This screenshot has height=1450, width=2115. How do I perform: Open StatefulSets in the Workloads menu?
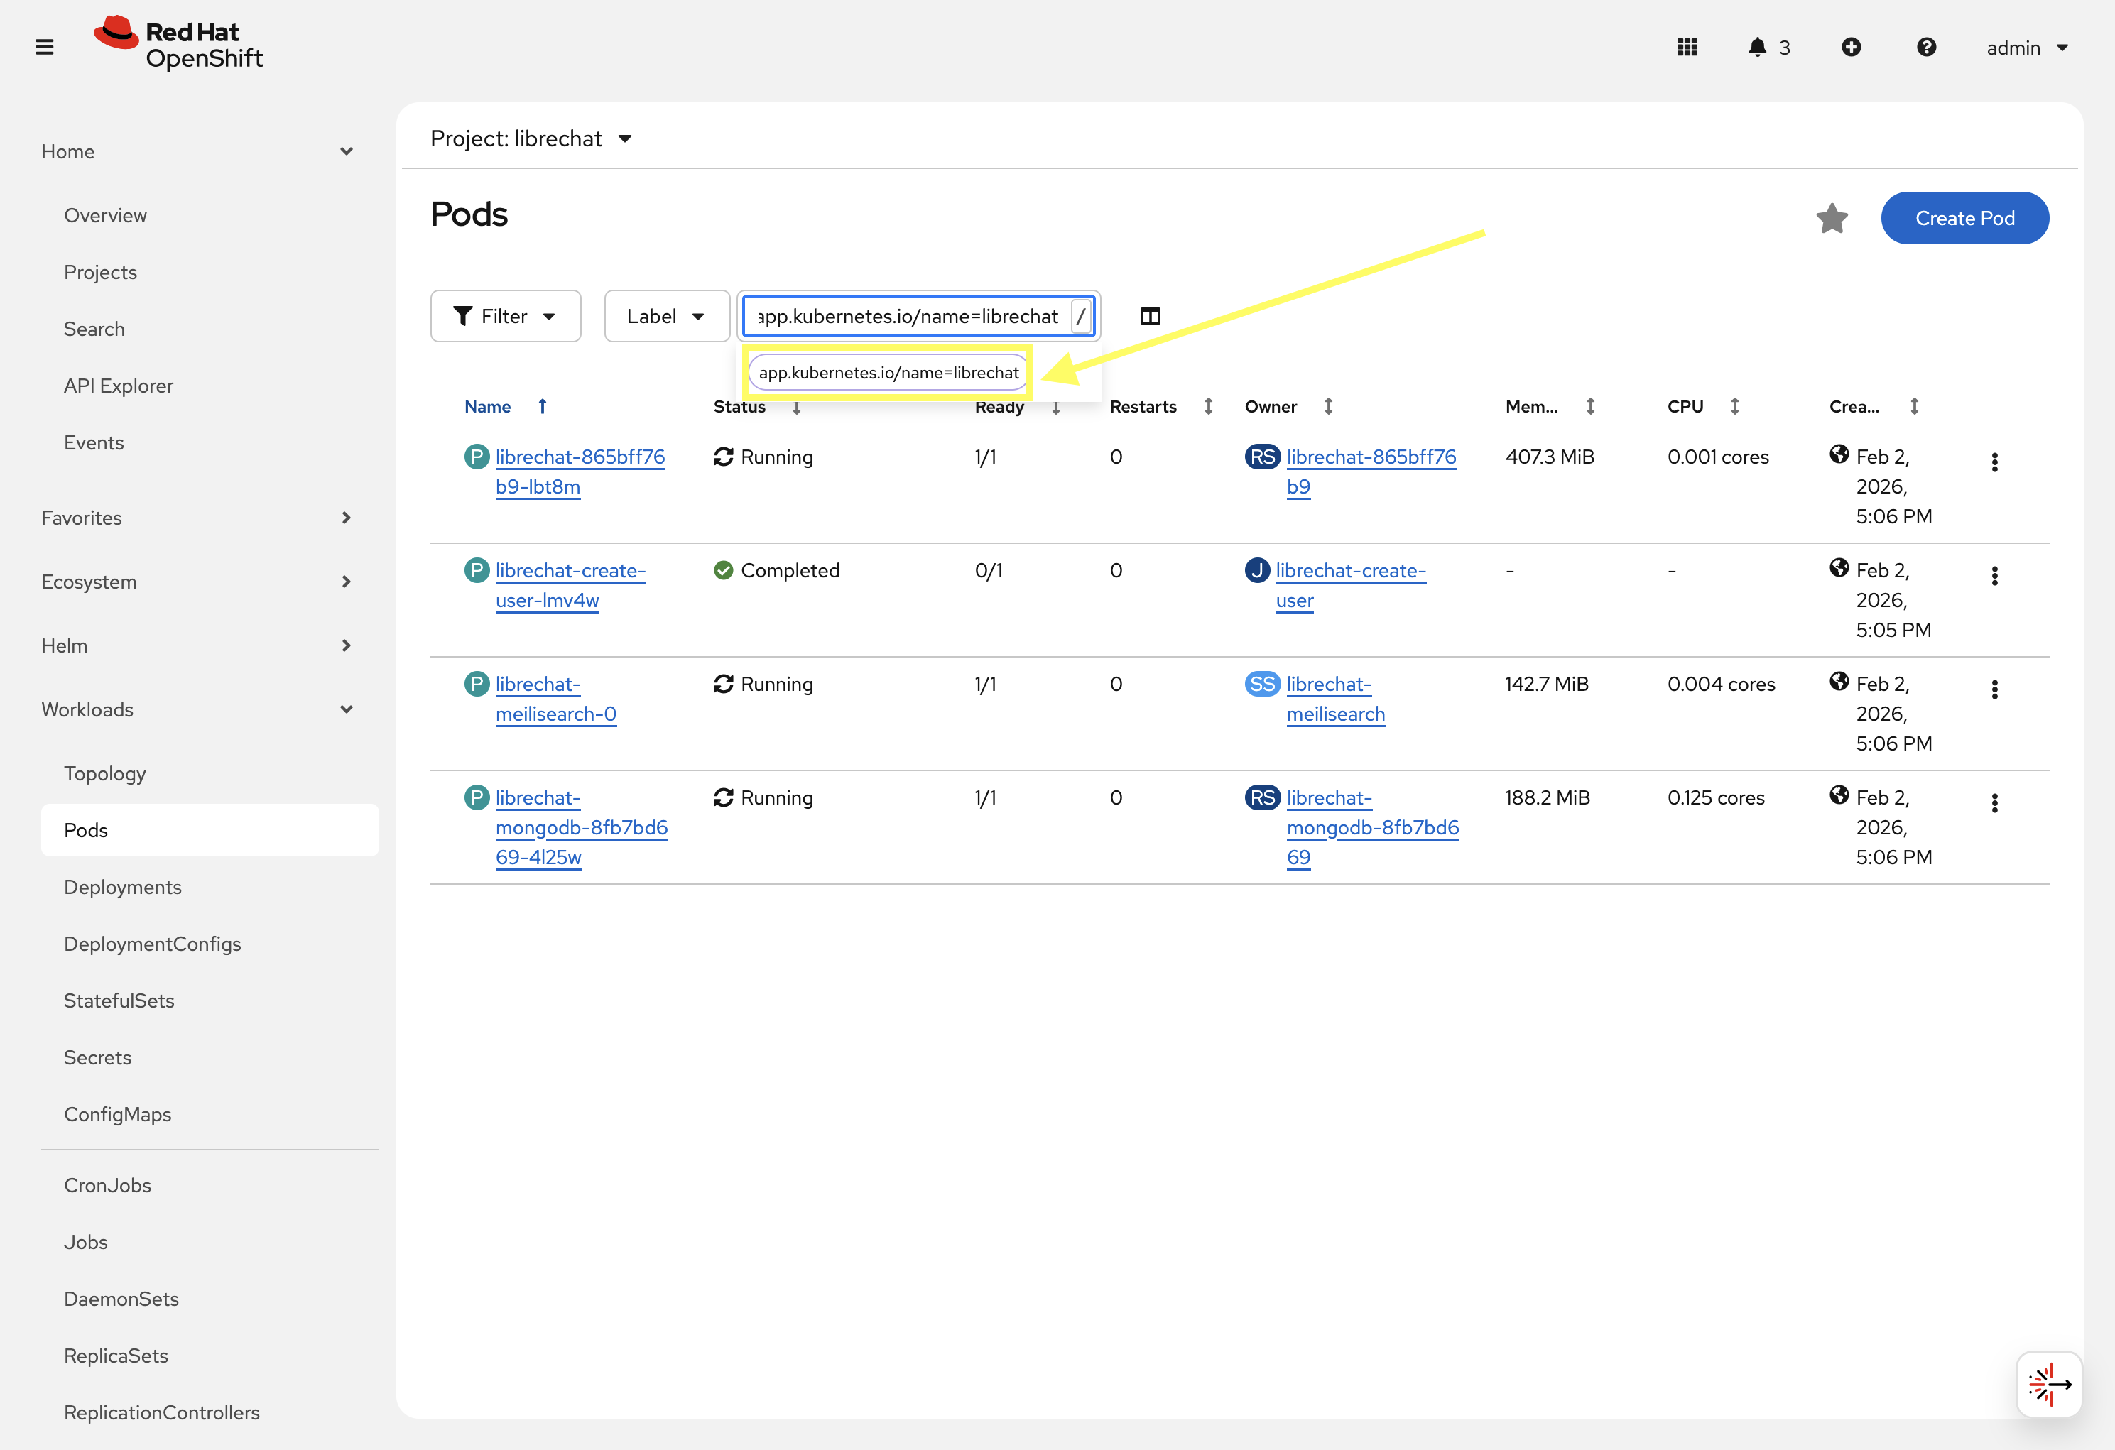click(x=119, y=1001)
